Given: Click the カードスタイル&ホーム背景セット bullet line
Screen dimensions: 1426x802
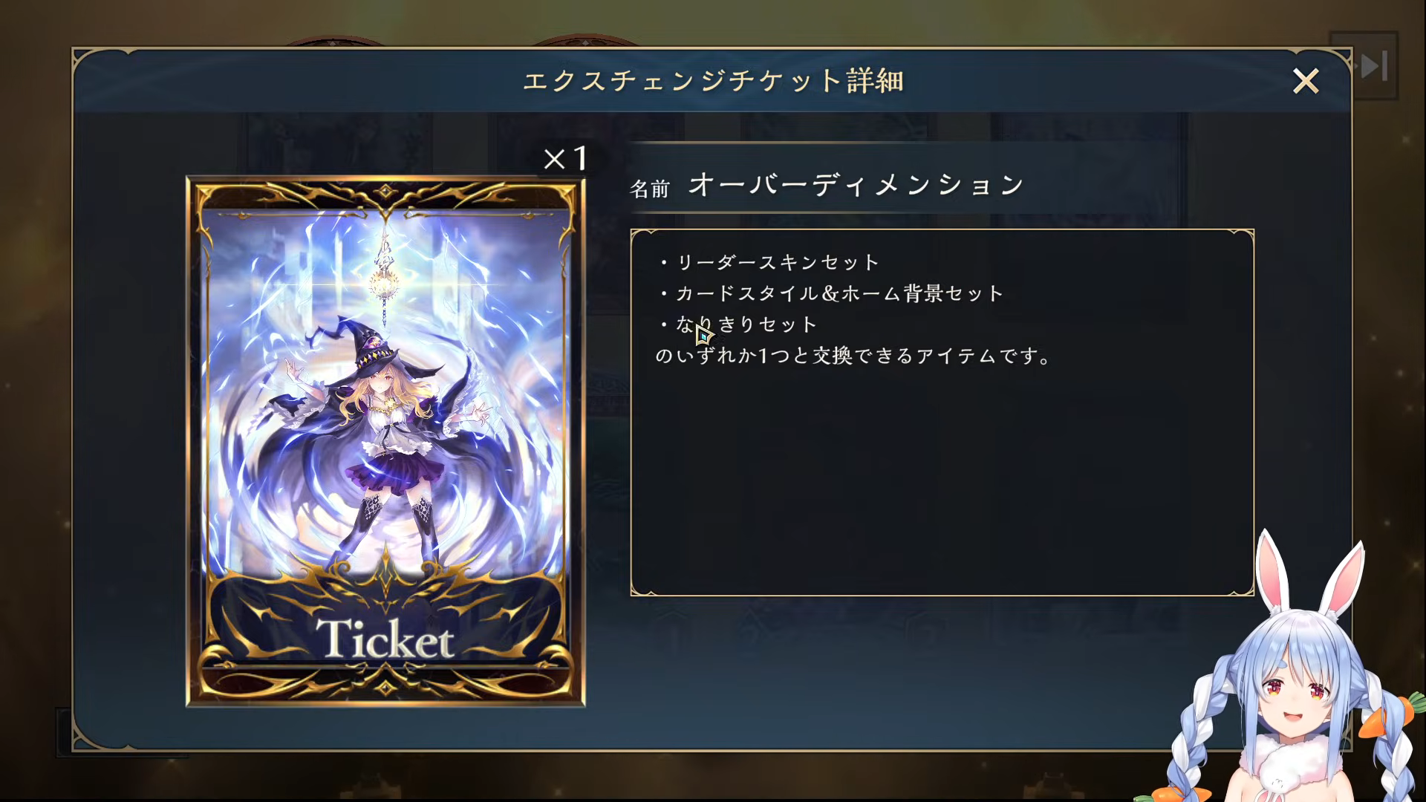Looking at the screenshot, I should pos(830,293).
